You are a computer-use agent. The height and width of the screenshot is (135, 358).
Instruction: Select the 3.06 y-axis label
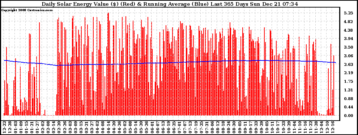(x=348, y=56)
